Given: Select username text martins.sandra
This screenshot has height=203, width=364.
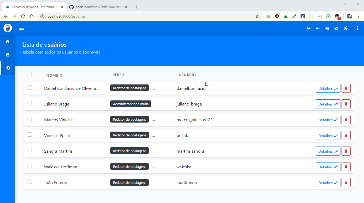Looking at the screenshot, I should coord(190,151).
